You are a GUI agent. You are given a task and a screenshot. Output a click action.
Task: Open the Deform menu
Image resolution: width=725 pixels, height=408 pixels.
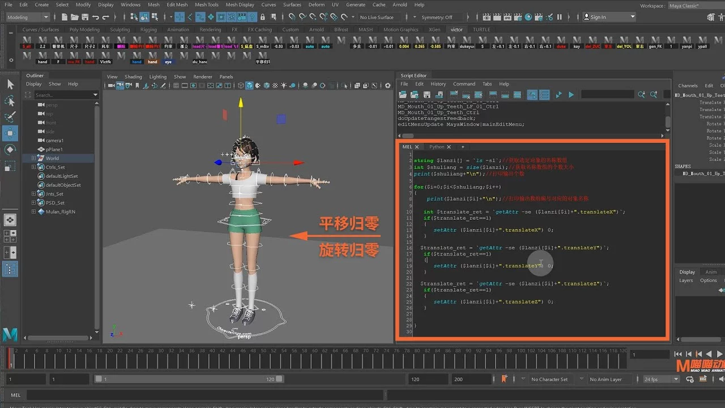(317, 5)
